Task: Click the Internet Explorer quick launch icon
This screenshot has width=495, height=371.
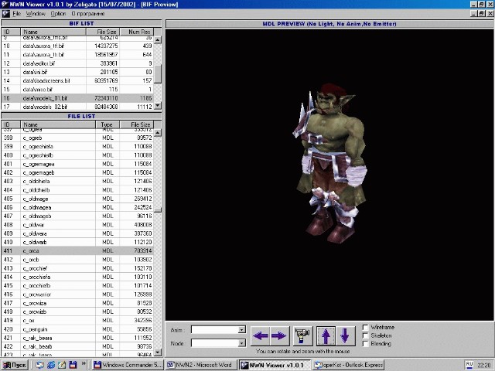Action: 51,365
